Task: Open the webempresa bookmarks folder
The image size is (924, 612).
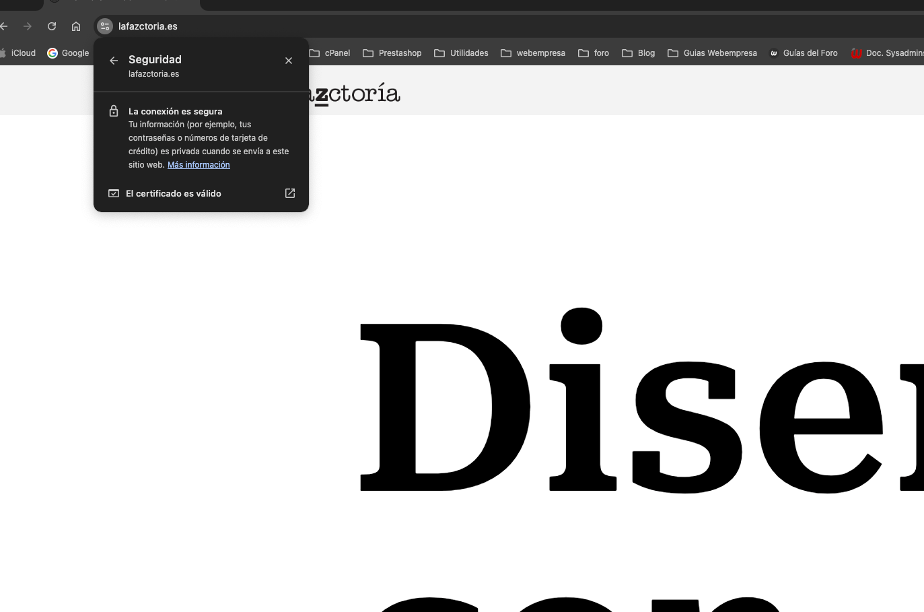Action: [x=533, y=53]
